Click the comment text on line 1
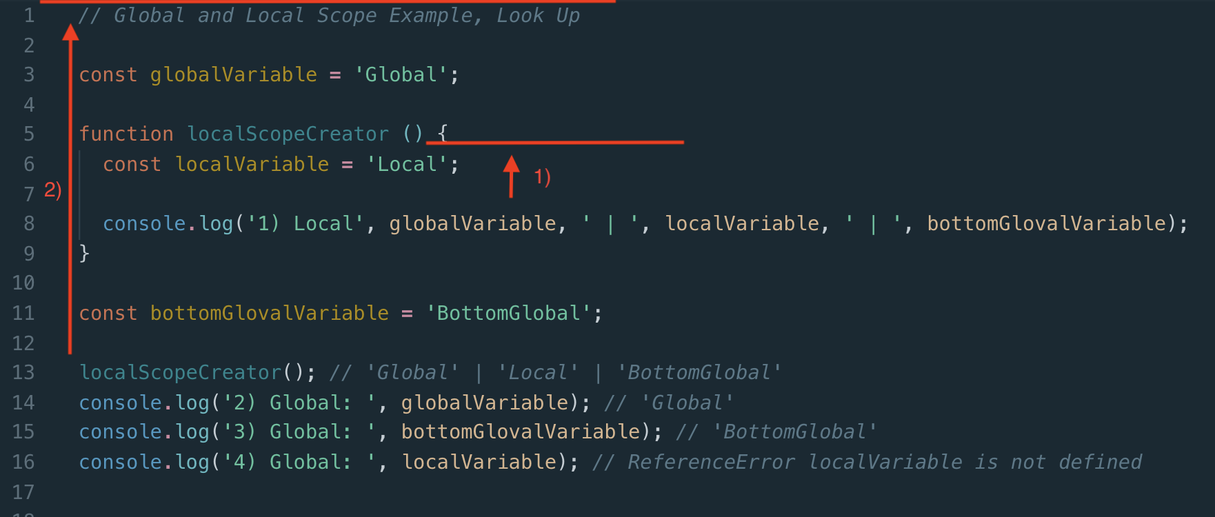This screenshot has height=517, width=1215. pos(330,15)
